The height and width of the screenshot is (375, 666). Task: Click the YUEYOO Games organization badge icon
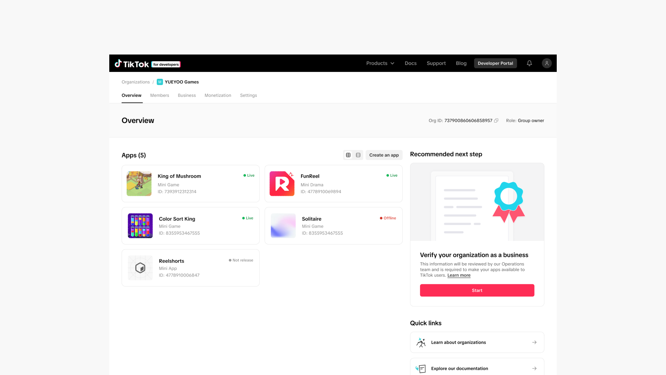click(160, 82)
